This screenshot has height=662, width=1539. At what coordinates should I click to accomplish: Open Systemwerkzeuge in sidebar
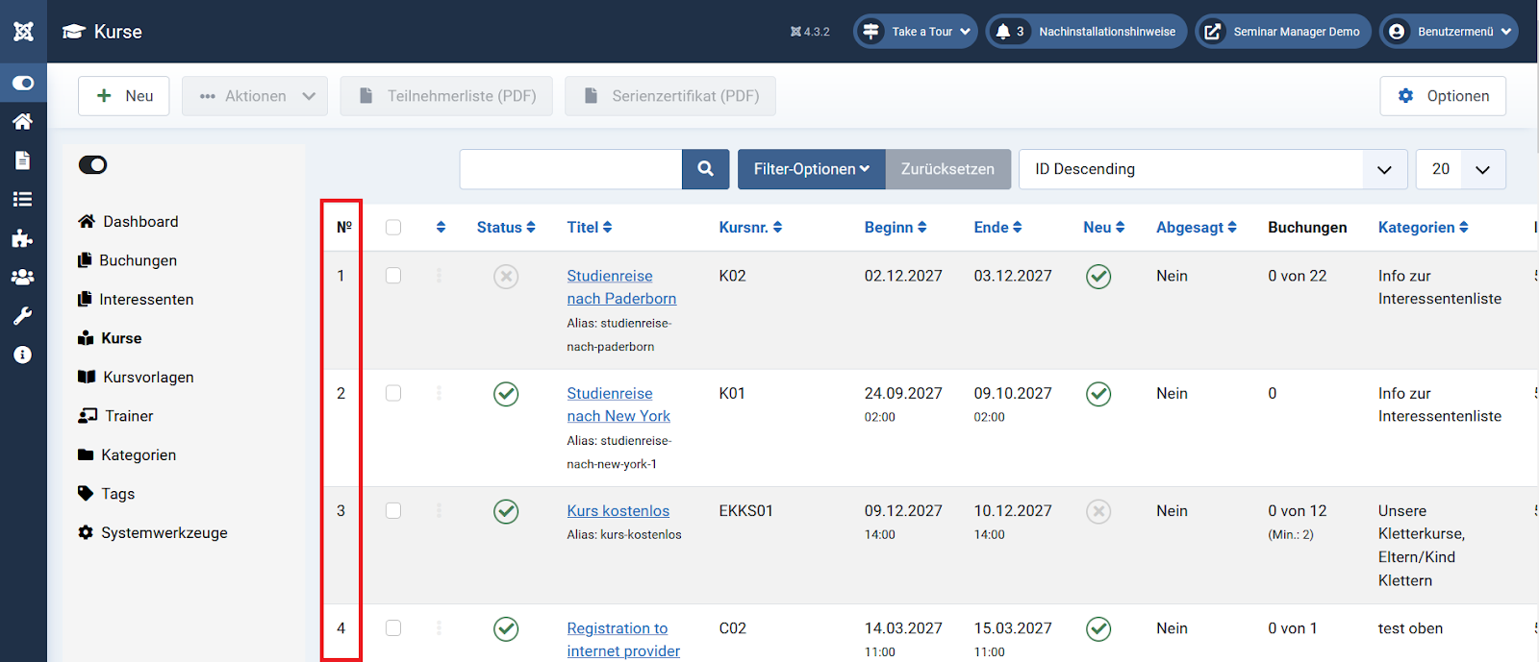click(x=153, y=533)
